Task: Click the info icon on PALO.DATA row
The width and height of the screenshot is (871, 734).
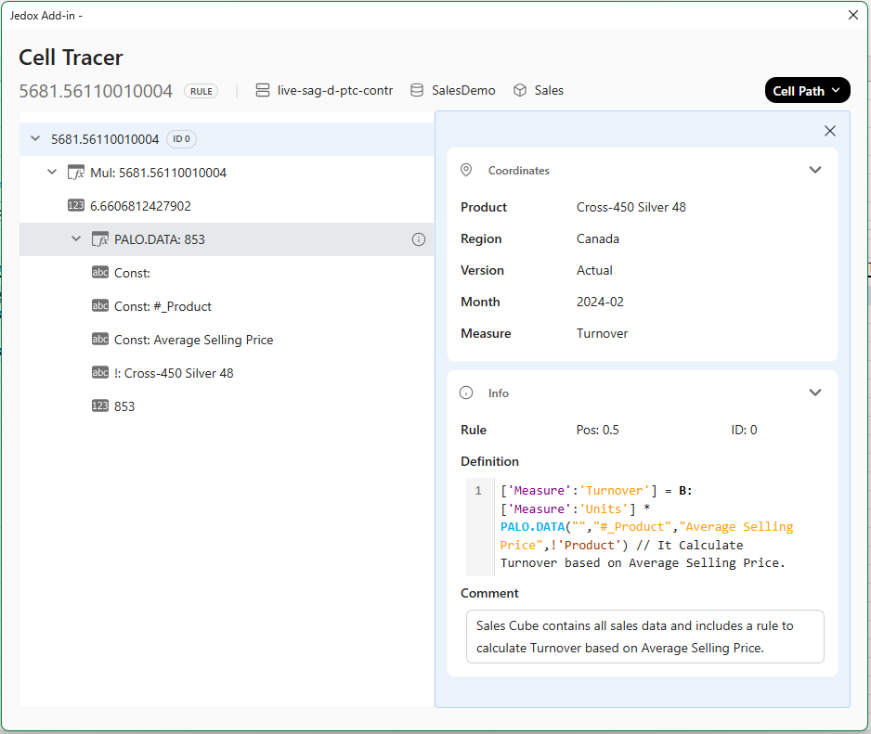Action: (x=418, y=239)
